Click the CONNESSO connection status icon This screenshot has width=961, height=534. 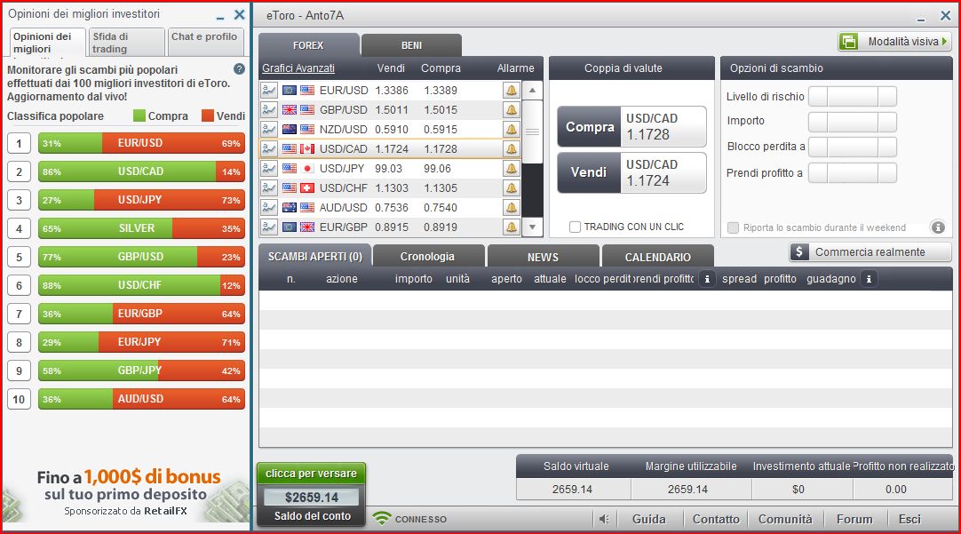[383, 519]
